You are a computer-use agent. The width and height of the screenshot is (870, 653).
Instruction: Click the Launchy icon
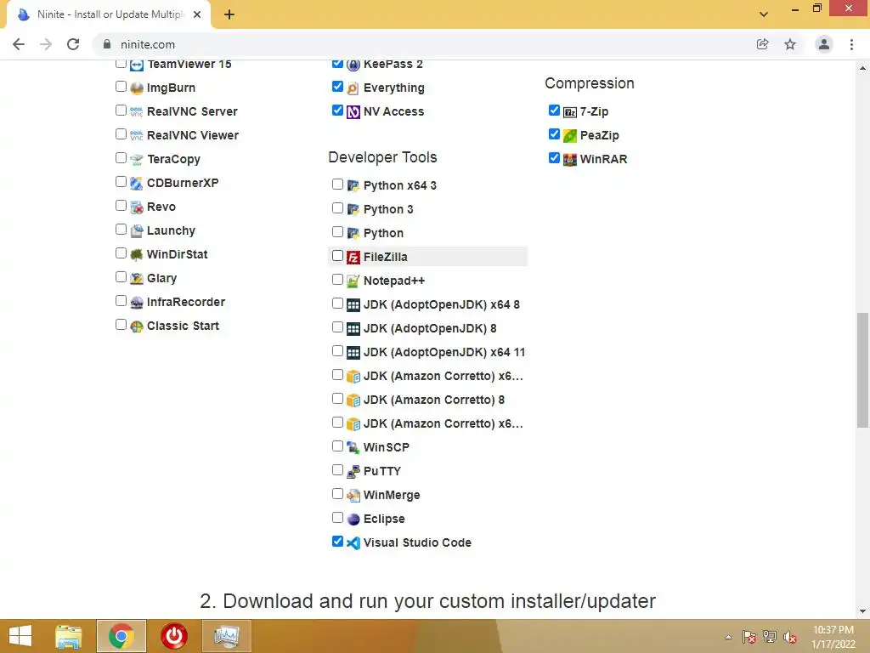[137, 231]
